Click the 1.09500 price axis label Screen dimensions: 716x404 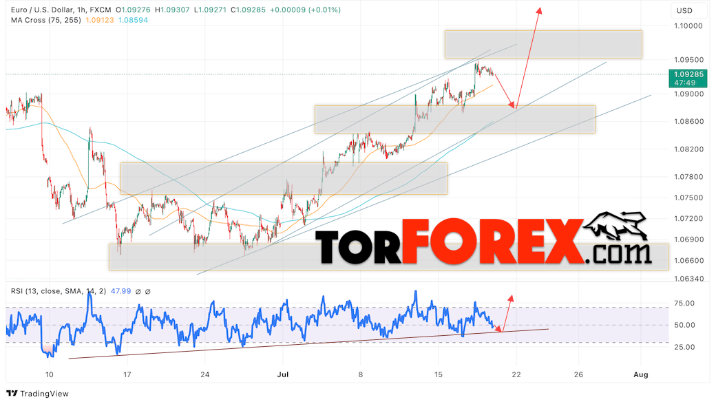click(688, 60)
